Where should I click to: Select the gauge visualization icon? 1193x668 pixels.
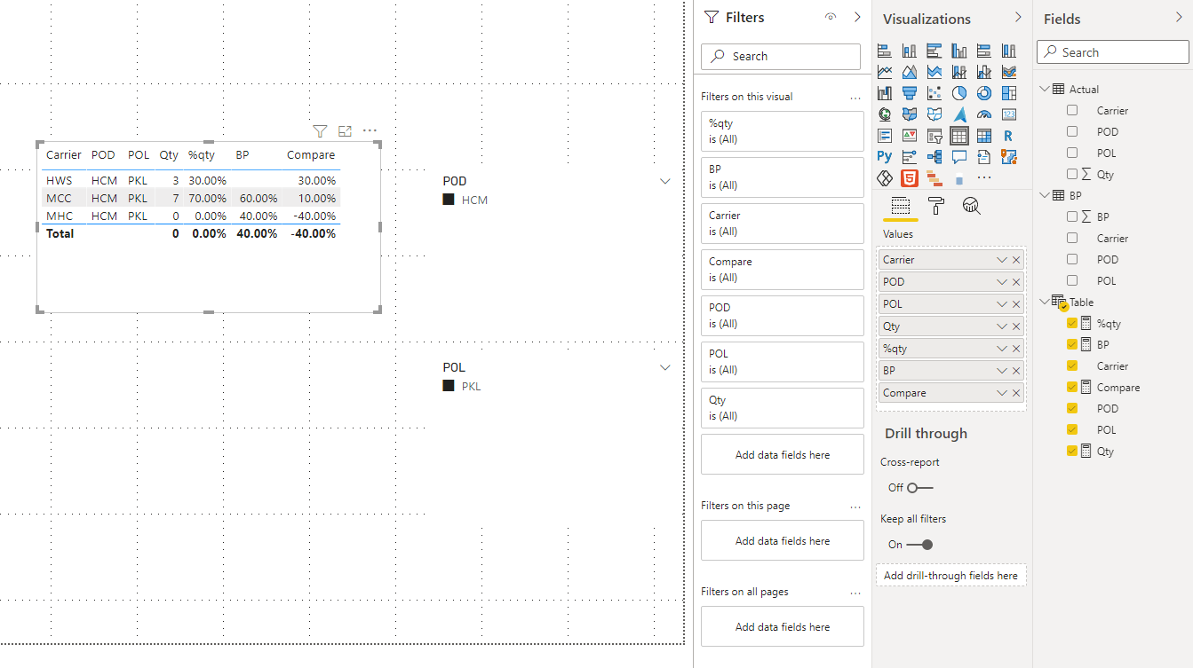(x=983, y=114)
